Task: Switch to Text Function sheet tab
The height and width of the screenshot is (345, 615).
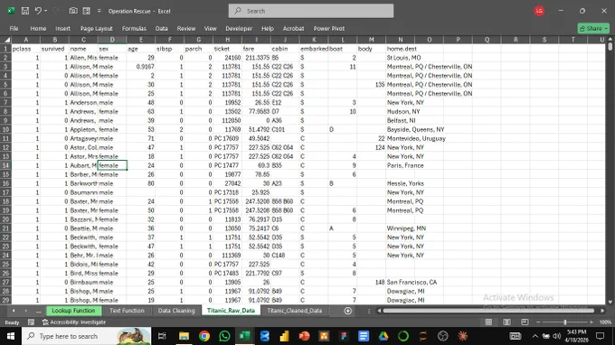Action: (127, 311)
